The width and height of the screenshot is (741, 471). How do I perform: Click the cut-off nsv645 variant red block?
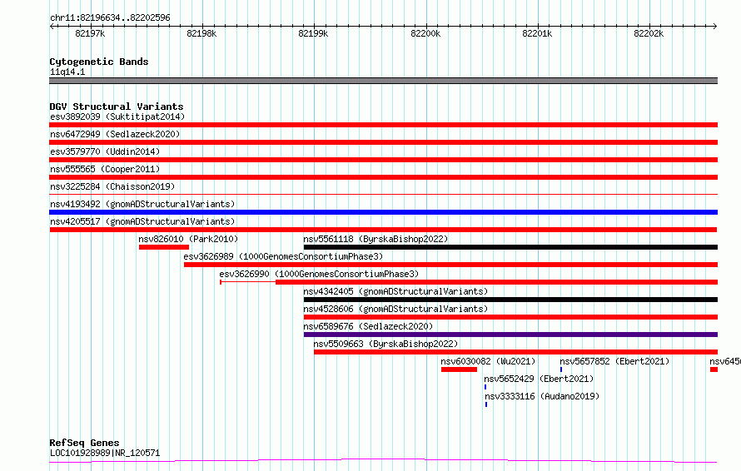coord(714,369)
